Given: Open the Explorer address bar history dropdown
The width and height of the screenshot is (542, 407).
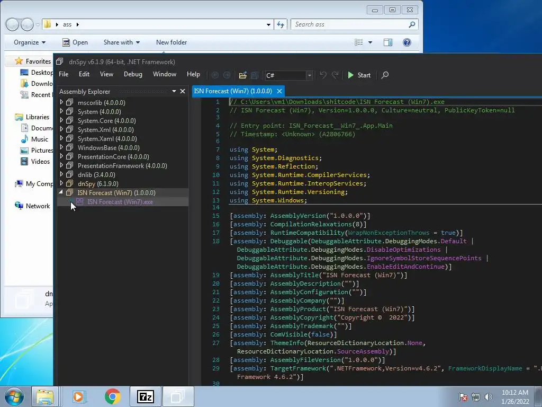Looking at the screenshot, I should tap(268, 24).
